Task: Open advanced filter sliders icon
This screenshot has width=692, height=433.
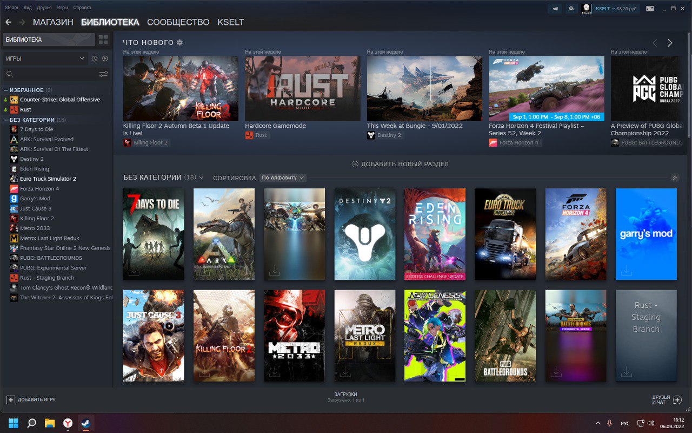Action: click(x=103, y=74)
